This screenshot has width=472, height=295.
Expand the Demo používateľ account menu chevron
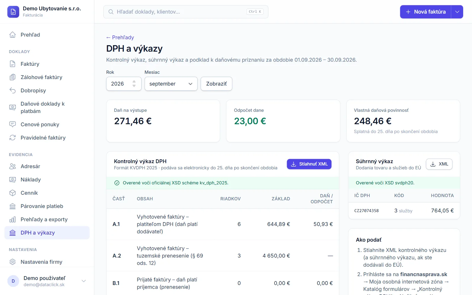click(x=84, y=281)
